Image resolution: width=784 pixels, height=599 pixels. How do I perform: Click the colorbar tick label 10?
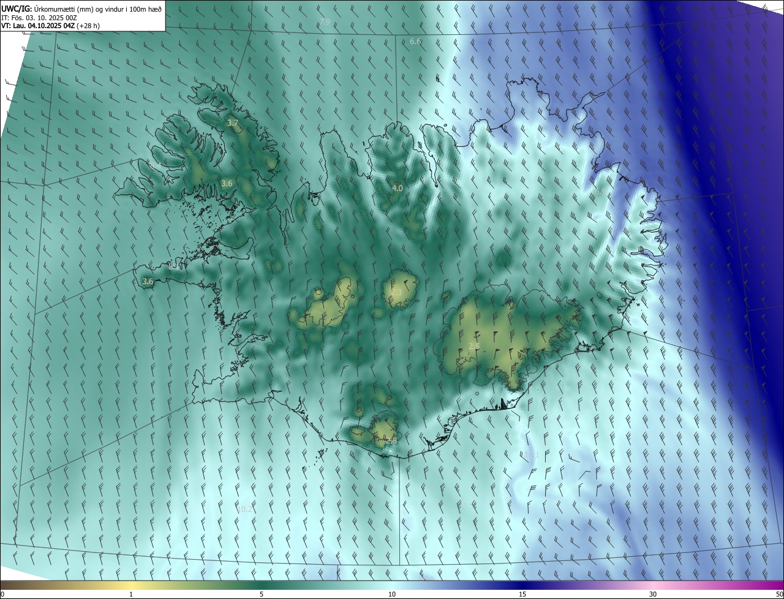click(x=392, y=594)
